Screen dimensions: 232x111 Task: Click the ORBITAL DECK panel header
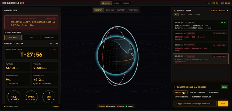pos(31,10)
